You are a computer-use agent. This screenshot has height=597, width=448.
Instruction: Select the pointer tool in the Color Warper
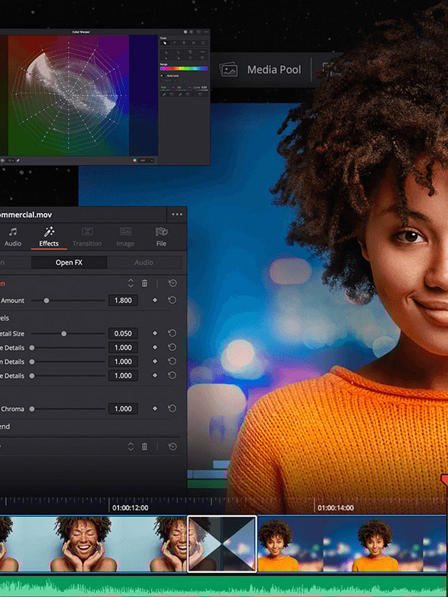[x=165, y=43]
